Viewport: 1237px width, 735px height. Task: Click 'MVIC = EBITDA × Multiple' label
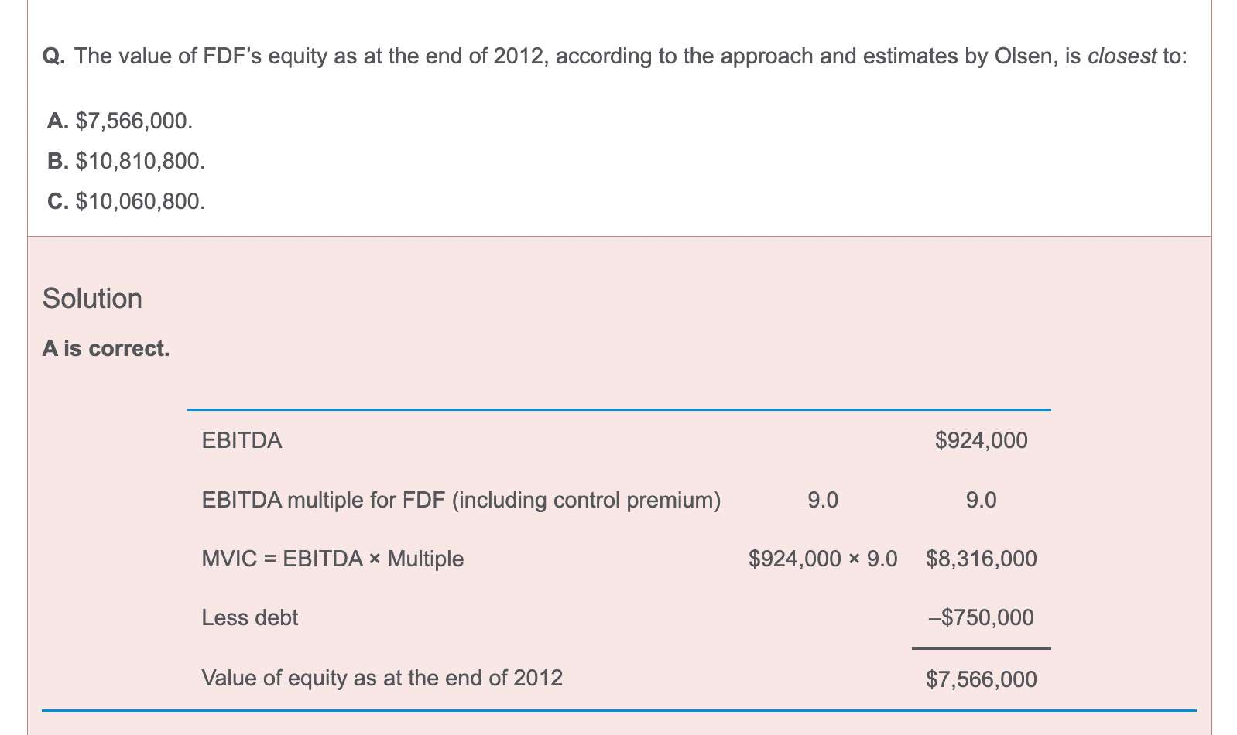pos(332,559)
